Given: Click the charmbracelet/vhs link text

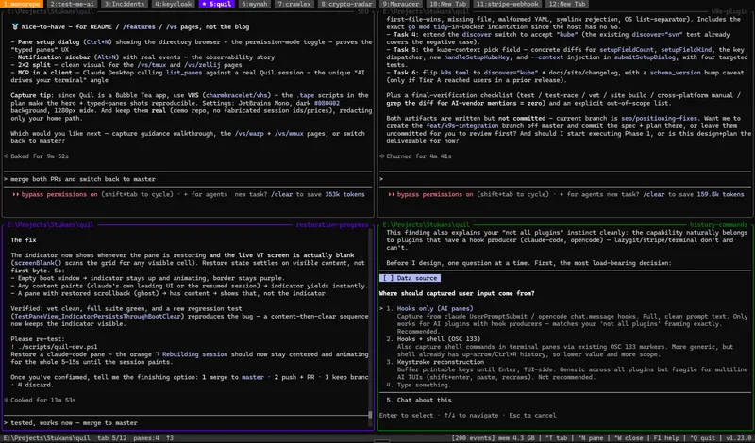Looking at the screenshot, I should pyautogui.click(x=238, y=95).
